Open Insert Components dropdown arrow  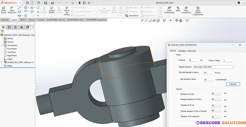169,16
